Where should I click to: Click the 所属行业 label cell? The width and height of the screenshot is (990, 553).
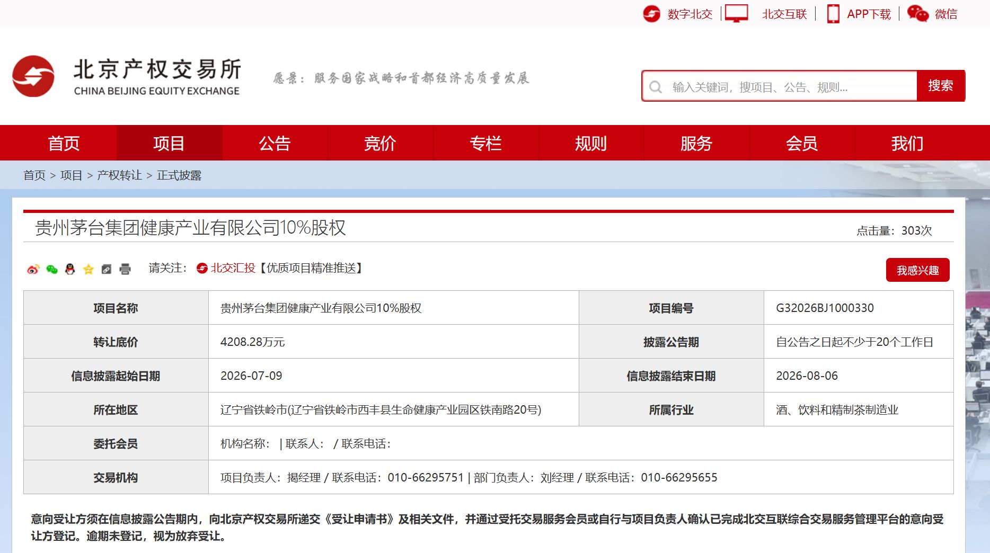[671, 409]
